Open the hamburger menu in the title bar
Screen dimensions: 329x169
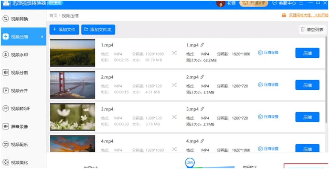(302, 3)
